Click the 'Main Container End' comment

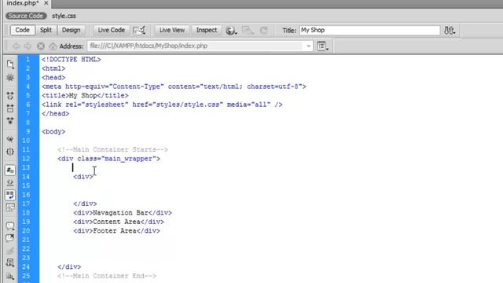click(x=107, y=276)
